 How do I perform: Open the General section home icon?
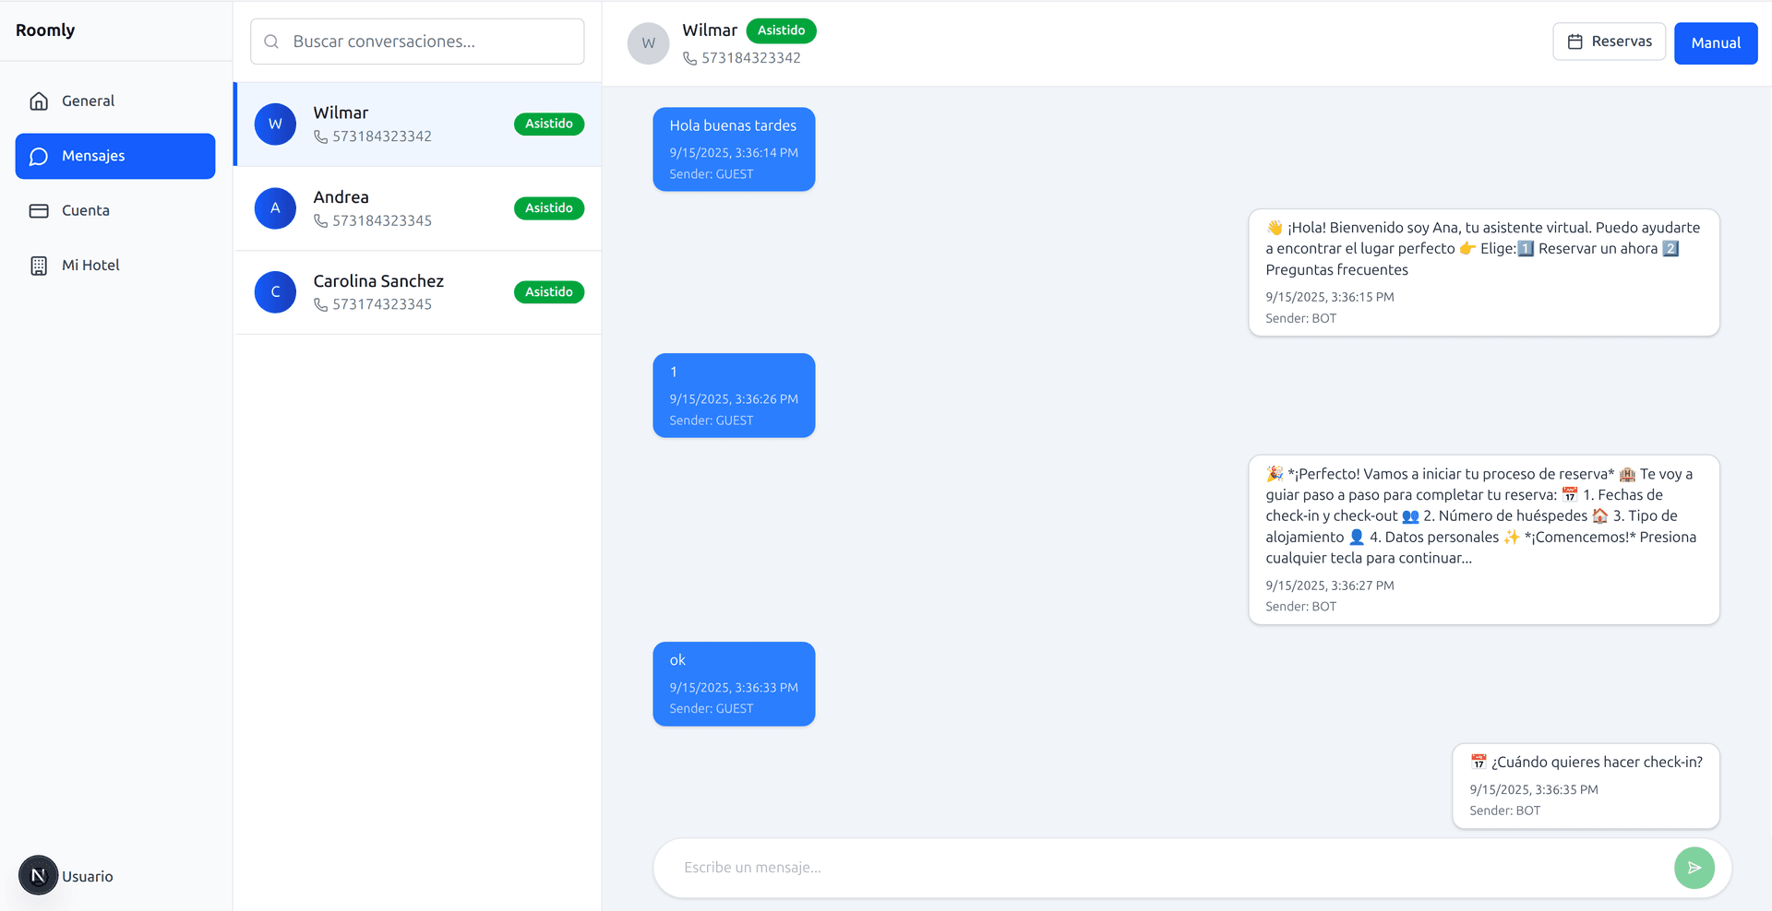point(39,101)
